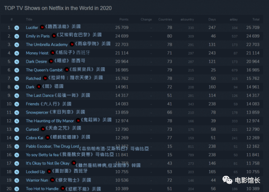The image size is (269, 192).
Task: Click the Netflix badge icon in Too Hot to Handle row
Action: point(17,189)
